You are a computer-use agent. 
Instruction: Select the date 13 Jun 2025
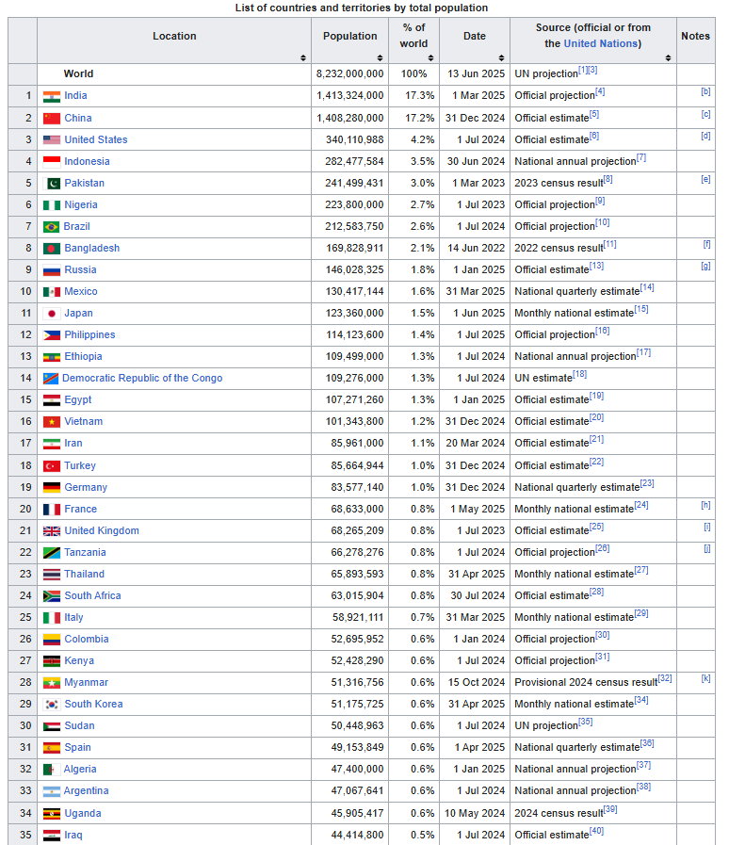pos(477,73)
